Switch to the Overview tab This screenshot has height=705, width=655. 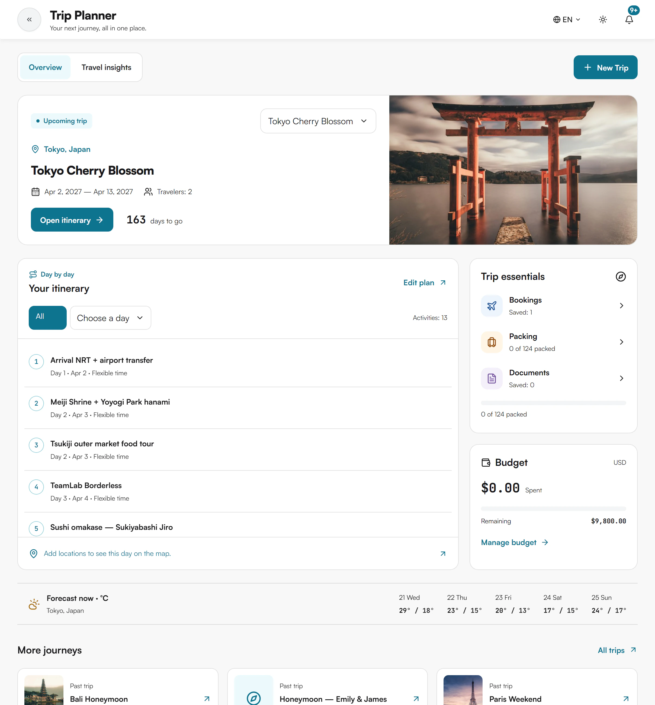[x=45, y=67]
